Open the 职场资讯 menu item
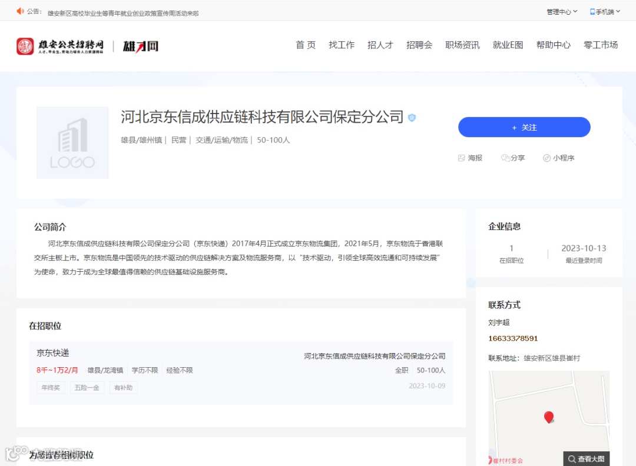Screen dimensions: 636x466 click(462, 45)
